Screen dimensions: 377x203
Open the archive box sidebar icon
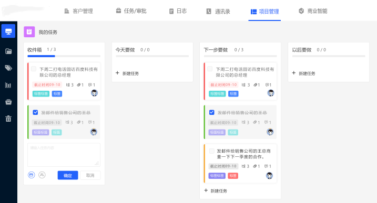pos(8,102)
